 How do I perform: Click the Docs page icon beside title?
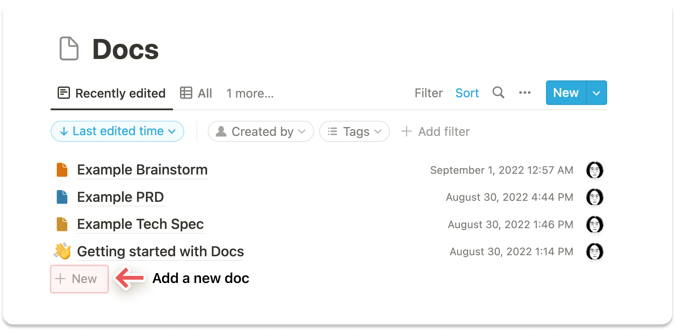pos(69,49)
